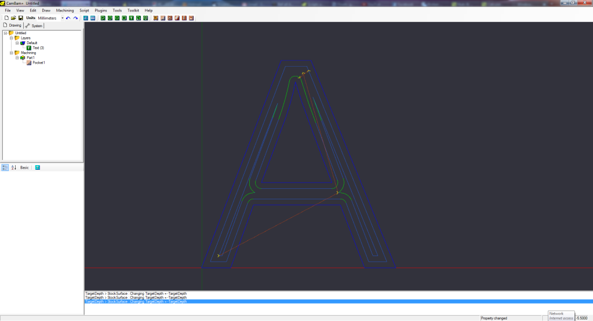Viewport: 593px width, 321px height.
Task: Click the Profile machining operation icon
Action: click(x=156, y=18)
